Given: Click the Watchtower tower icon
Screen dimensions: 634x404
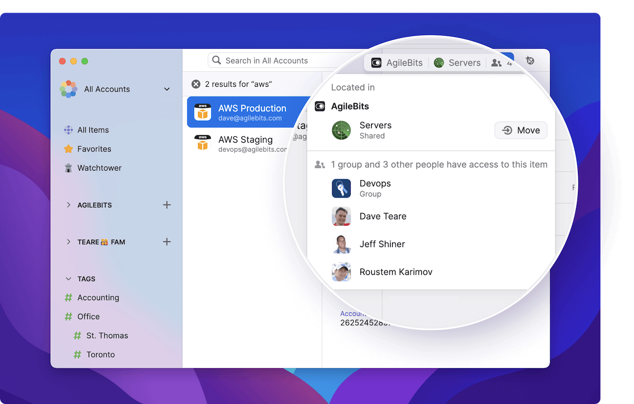Looking at the screenshot, I should click(68, 168).
